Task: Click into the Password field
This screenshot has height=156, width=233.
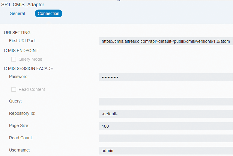Action: pos(166,77)
